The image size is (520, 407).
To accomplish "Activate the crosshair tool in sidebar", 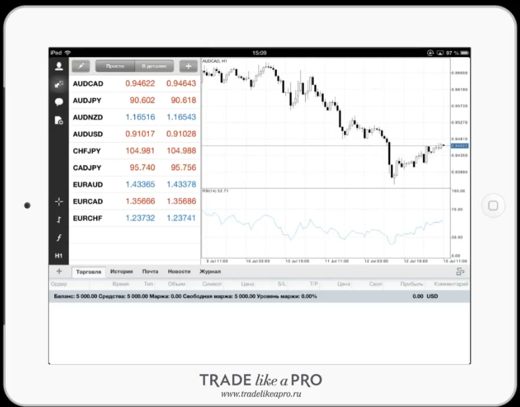I will pos(59,202).
